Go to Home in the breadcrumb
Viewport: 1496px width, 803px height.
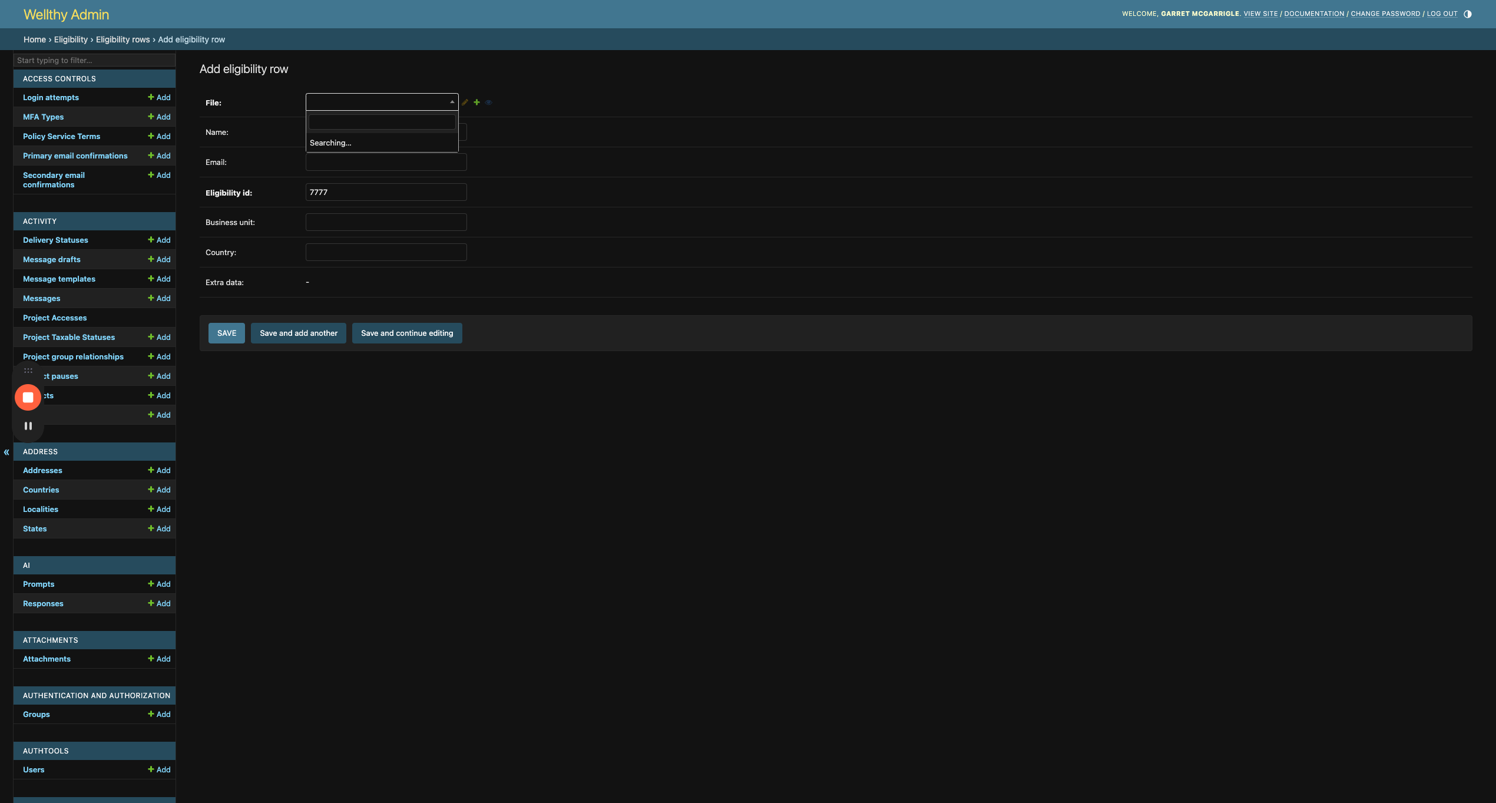click(x=35, y=39)
